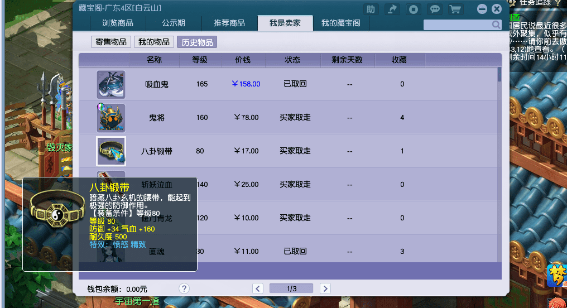Click the 等级 column header

(x=200, y=60)
